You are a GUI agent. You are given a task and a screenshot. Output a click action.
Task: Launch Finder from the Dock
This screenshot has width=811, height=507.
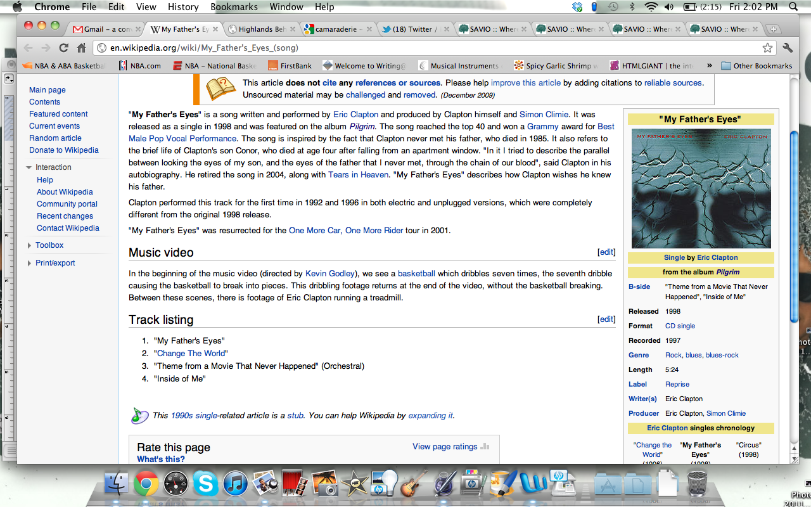(116, 484)
